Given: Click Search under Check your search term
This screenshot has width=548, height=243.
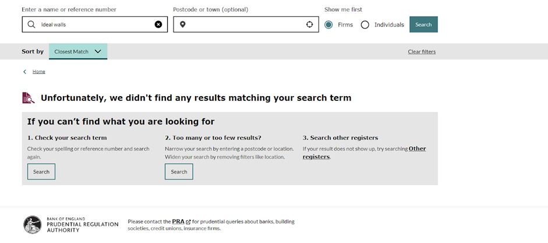Looking at the screenshot, I should pos(41,172).
